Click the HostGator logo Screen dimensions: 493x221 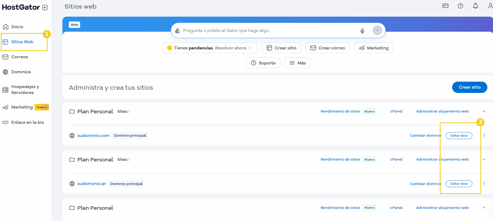click(21, 7)
